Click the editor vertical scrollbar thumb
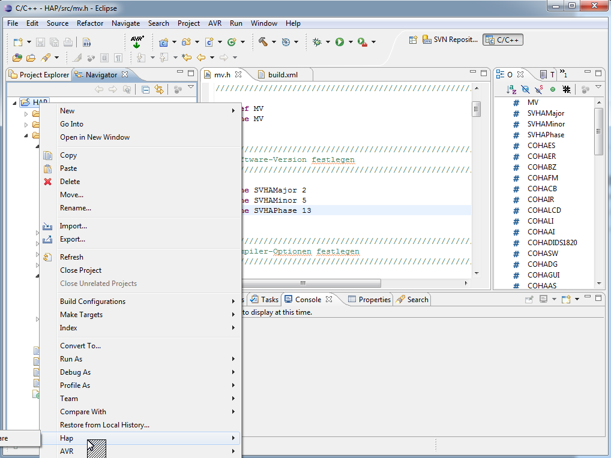 476,109
